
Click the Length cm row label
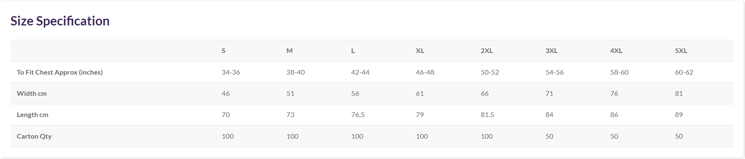click(32, 114)
